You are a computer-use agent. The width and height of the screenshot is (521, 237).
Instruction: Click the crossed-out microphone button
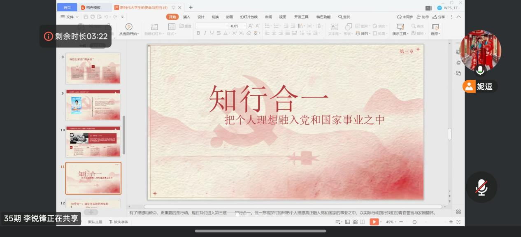[x=481, y=187]
